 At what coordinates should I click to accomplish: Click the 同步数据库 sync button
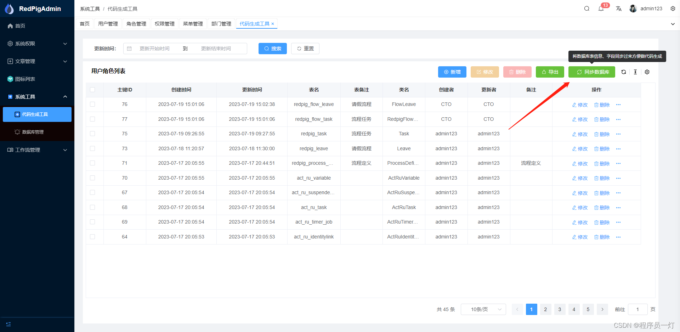tap(592, 72)
